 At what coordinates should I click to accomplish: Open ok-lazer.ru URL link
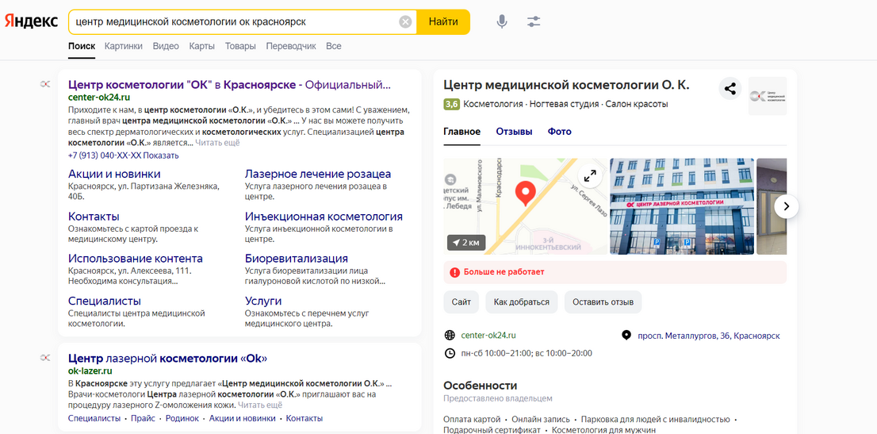coord(90,371)
